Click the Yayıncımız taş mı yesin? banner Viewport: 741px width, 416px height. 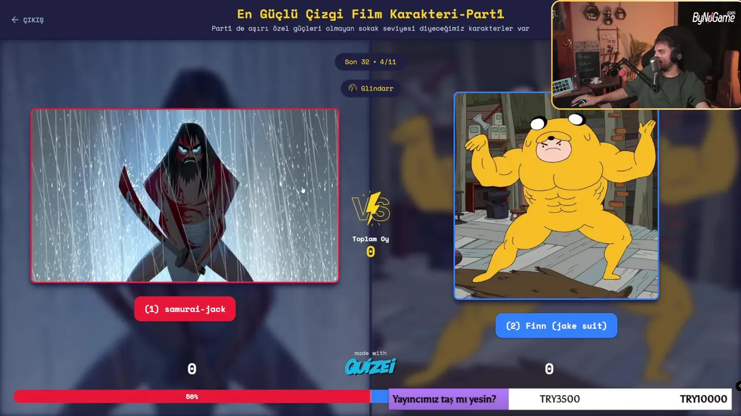pyautogui.click(x=449, y=399)
